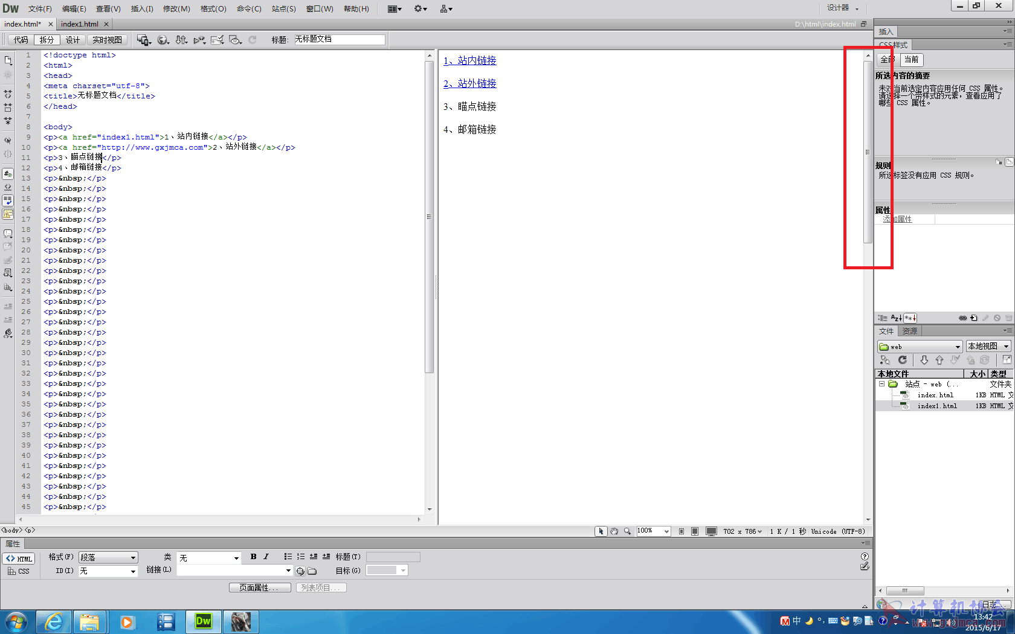The image size is (1015, 634).
Task: Click the put files up arrow
Action: (x=939, y=360)
